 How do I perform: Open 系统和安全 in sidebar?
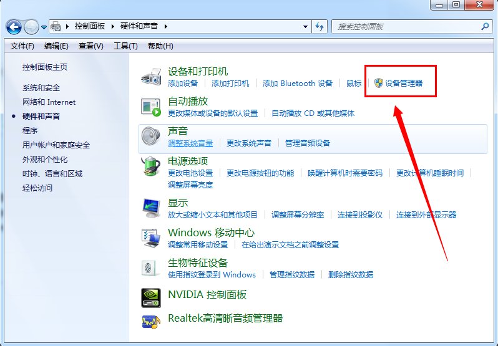(x=41, y=87)
